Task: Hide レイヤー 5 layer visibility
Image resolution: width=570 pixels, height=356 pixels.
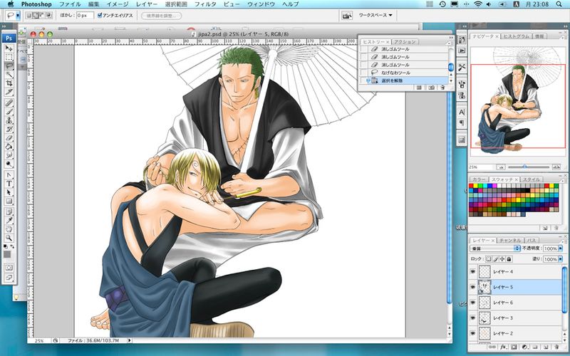Action: (x=472, y=287)
